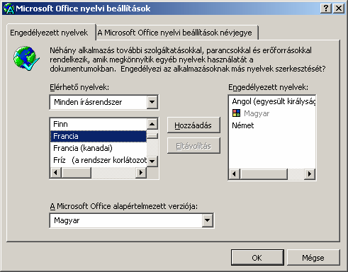Image resolution: width=348 pixels, height=272 pixels.
Task: Select Finn in the available languages list
Action: pyautogui.click(x=99, y=124)
